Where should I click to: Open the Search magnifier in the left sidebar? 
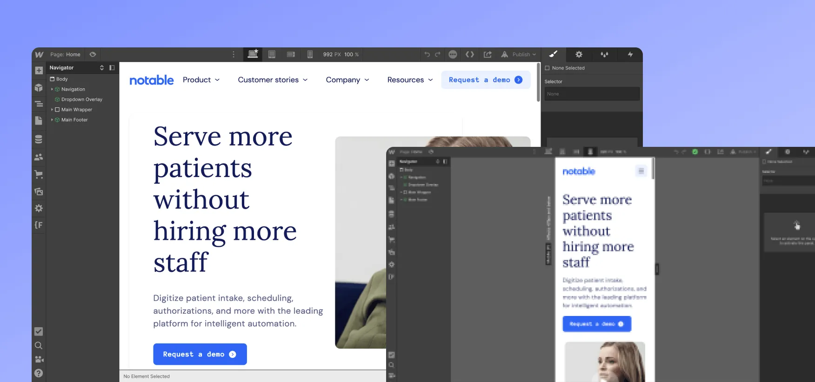(x=39, y=345)
